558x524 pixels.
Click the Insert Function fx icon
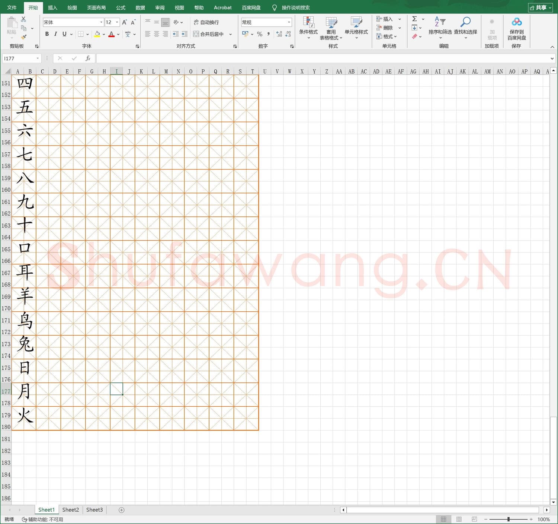[x=88, y=58]
